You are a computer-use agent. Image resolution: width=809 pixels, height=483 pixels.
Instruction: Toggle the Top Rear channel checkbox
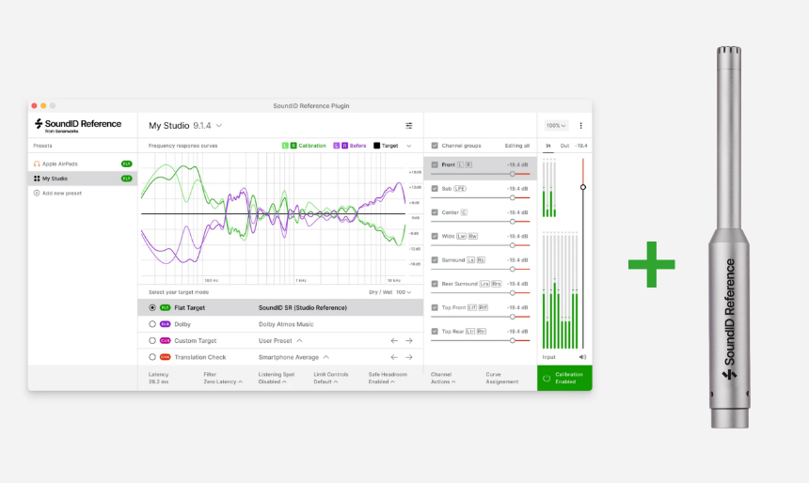coord(435,332)
